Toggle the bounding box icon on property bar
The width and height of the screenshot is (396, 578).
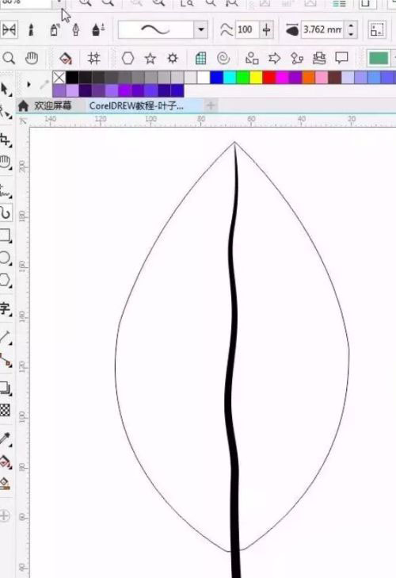coord(376,29)
